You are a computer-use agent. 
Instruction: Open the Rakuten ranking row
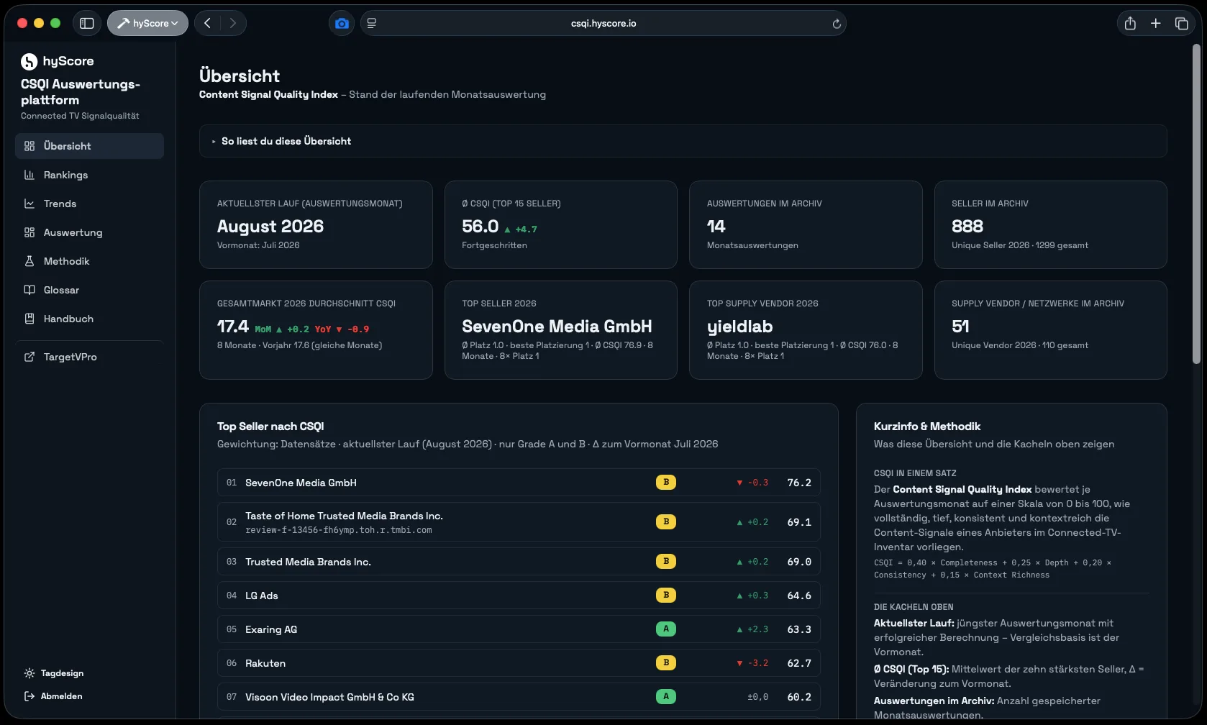point(519,663)
